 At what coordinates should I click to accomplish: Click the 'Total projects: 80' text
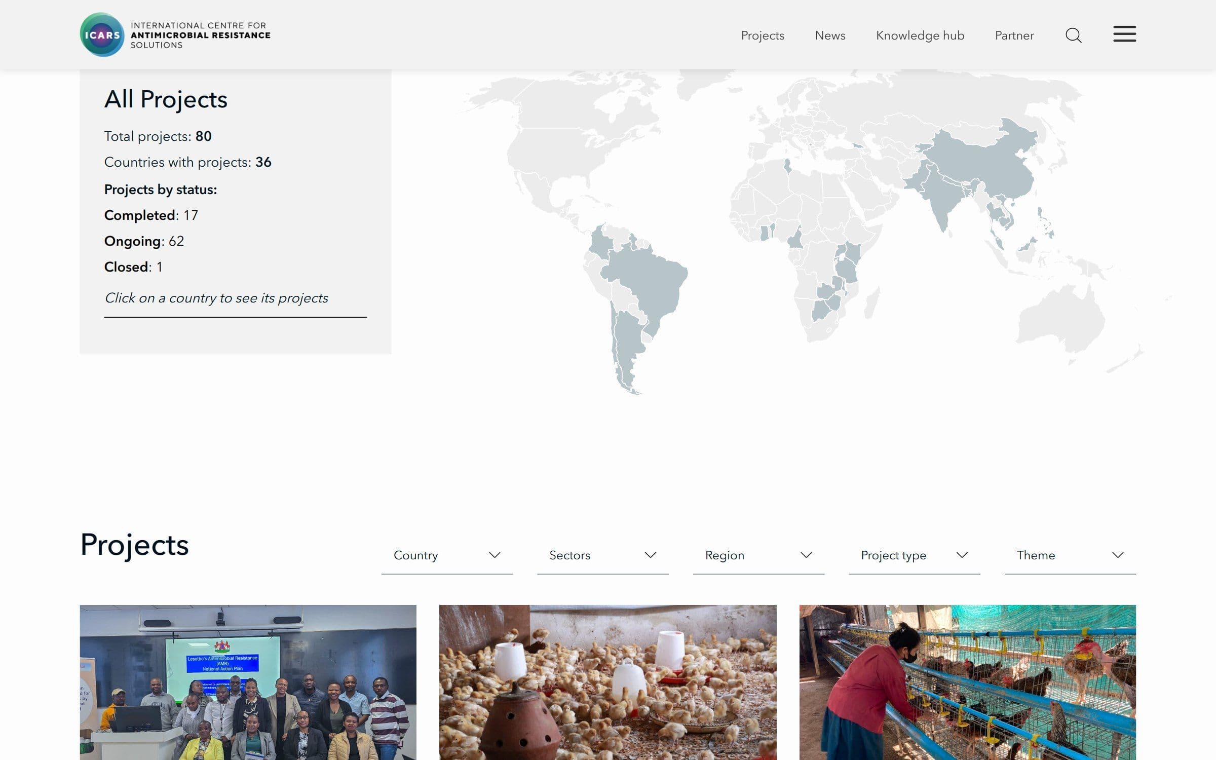click(158, 136)
